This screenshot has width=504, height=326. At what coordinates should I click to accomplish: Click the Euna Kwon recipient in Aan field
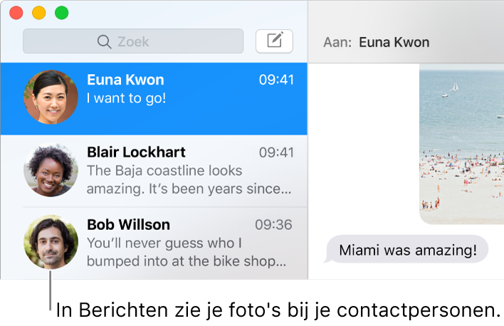click(x=394, y=42)
